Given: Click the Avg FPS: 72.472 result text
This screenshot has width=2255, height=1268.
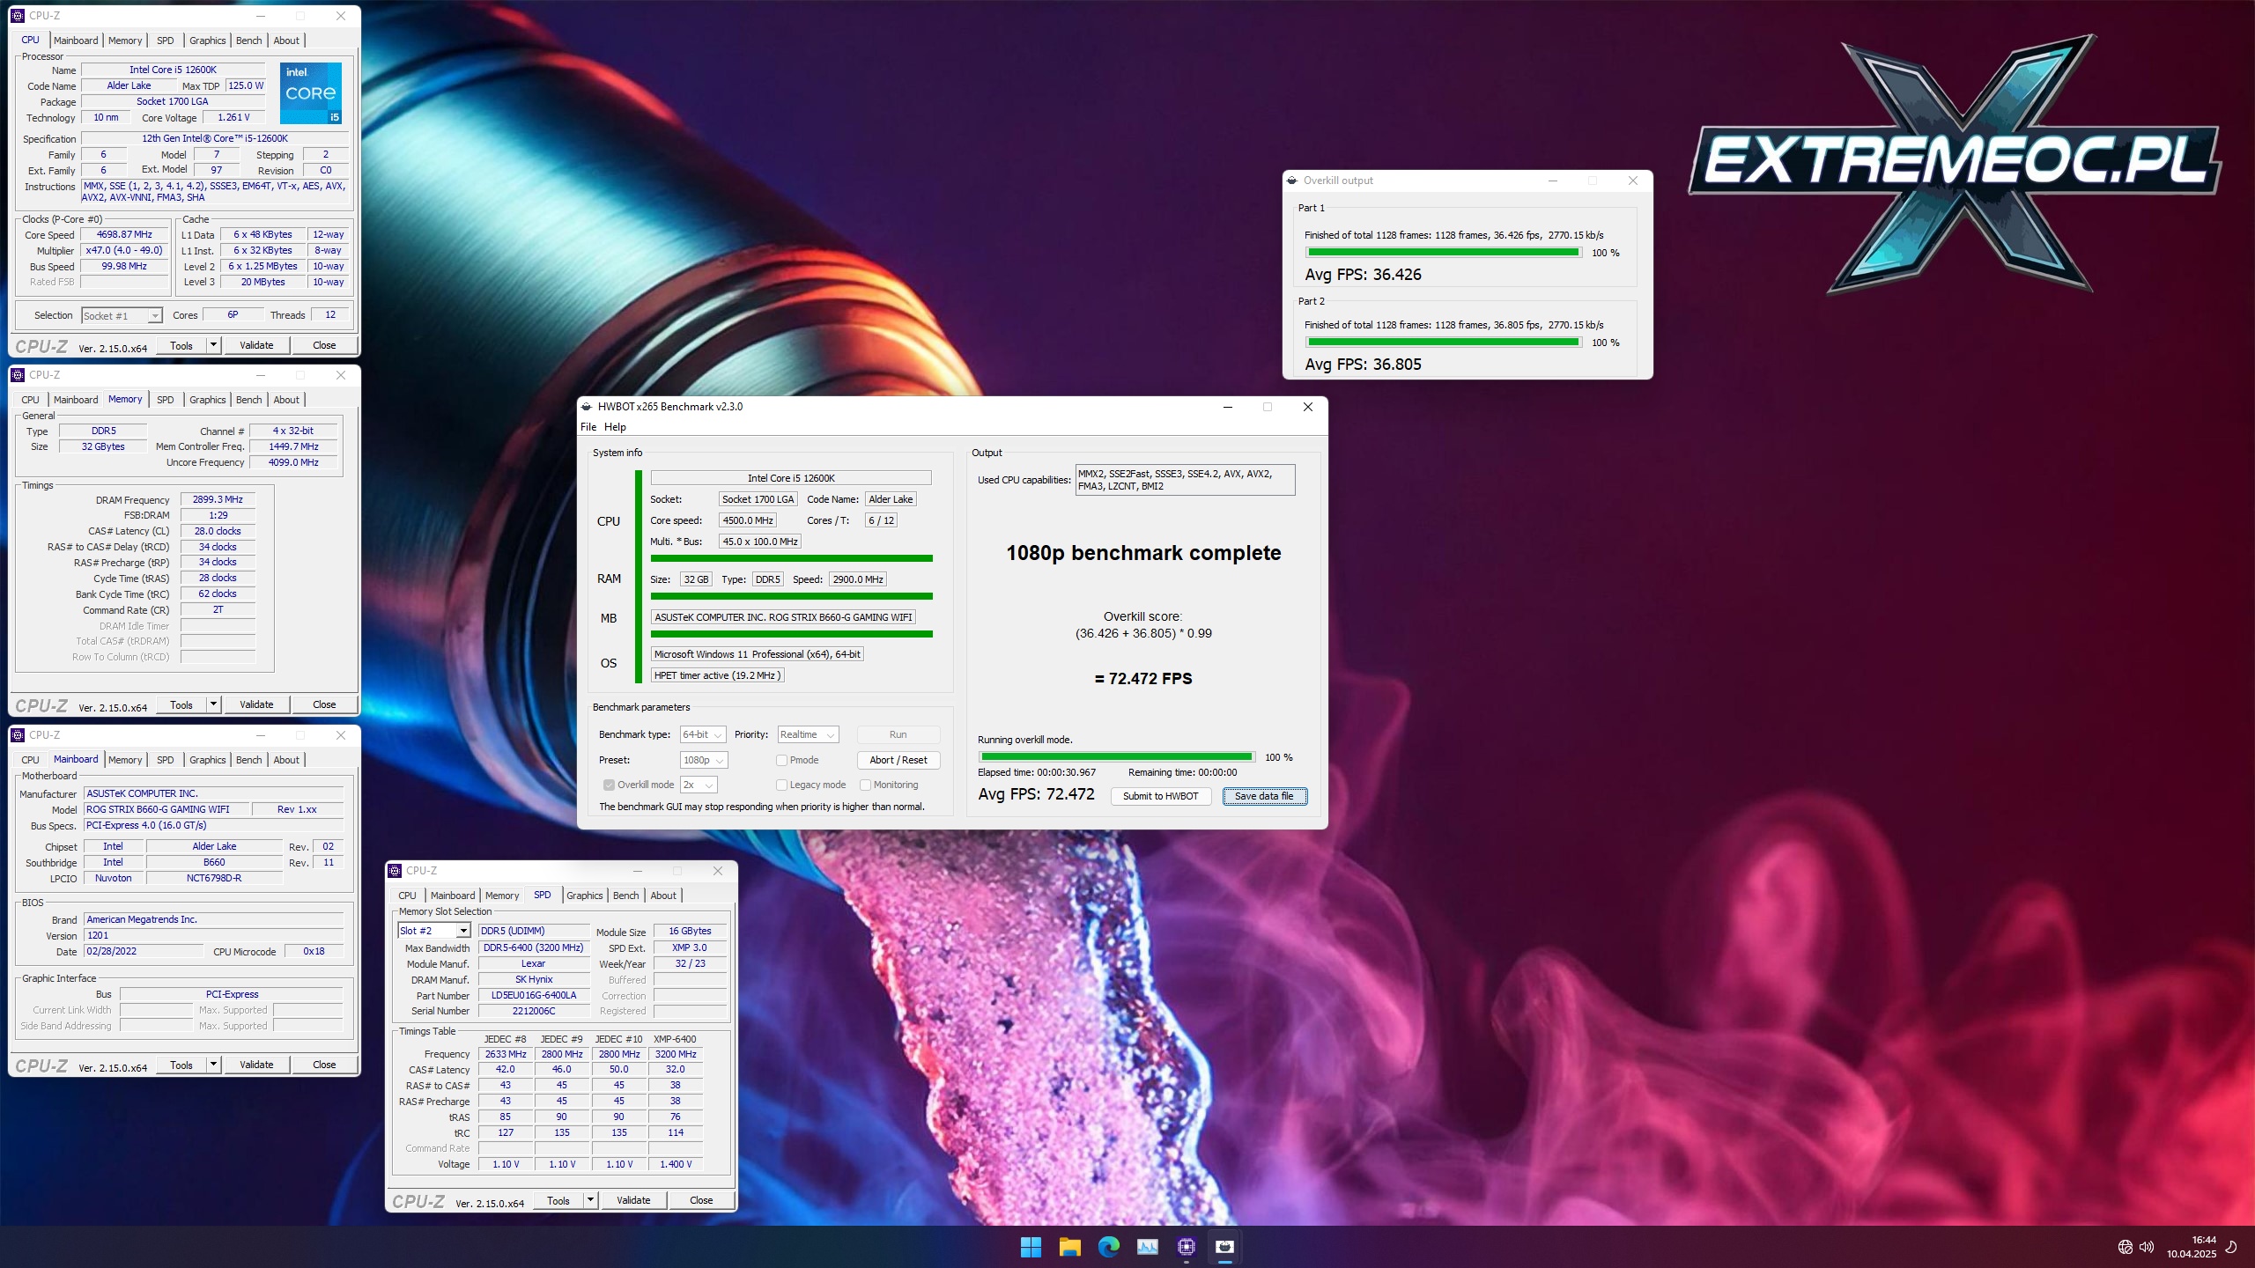Looking at the screenshot, I should [x=1036, y=794].
